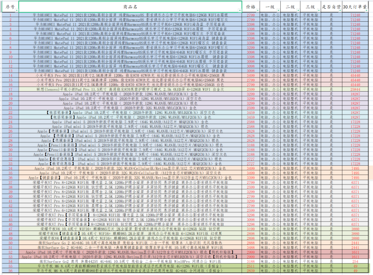Select the 30天订单量 header cell text
The width and height of the screenshot is (373, 275).
coord(355,7)
